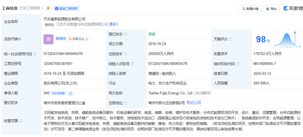Click the orange notification bell icon

pyautogui.click(x=48, y=9)
